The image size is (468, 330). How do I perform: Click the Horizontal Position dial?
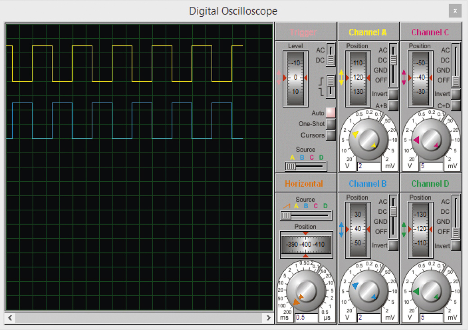[306, 245]
